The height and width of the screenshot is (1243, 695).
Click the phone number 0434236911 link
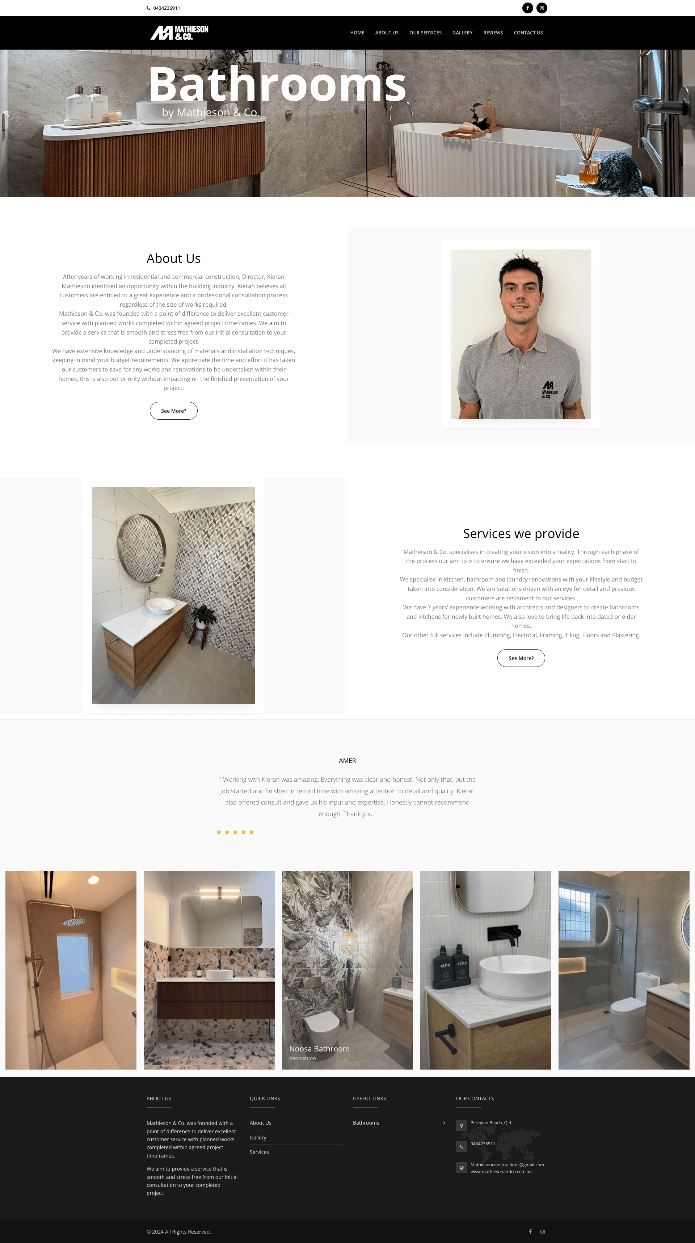tap(167, 7)
